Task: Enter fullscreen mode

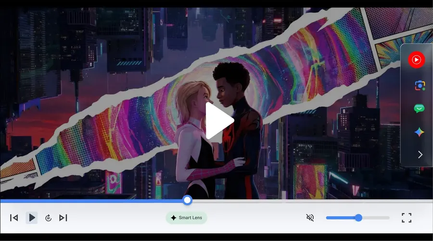Action: coord(407,217)
